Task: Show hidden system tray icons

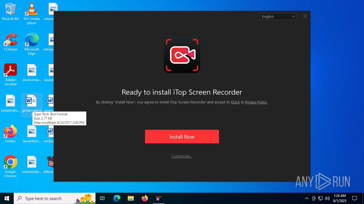Action: [x=307, y=198]
